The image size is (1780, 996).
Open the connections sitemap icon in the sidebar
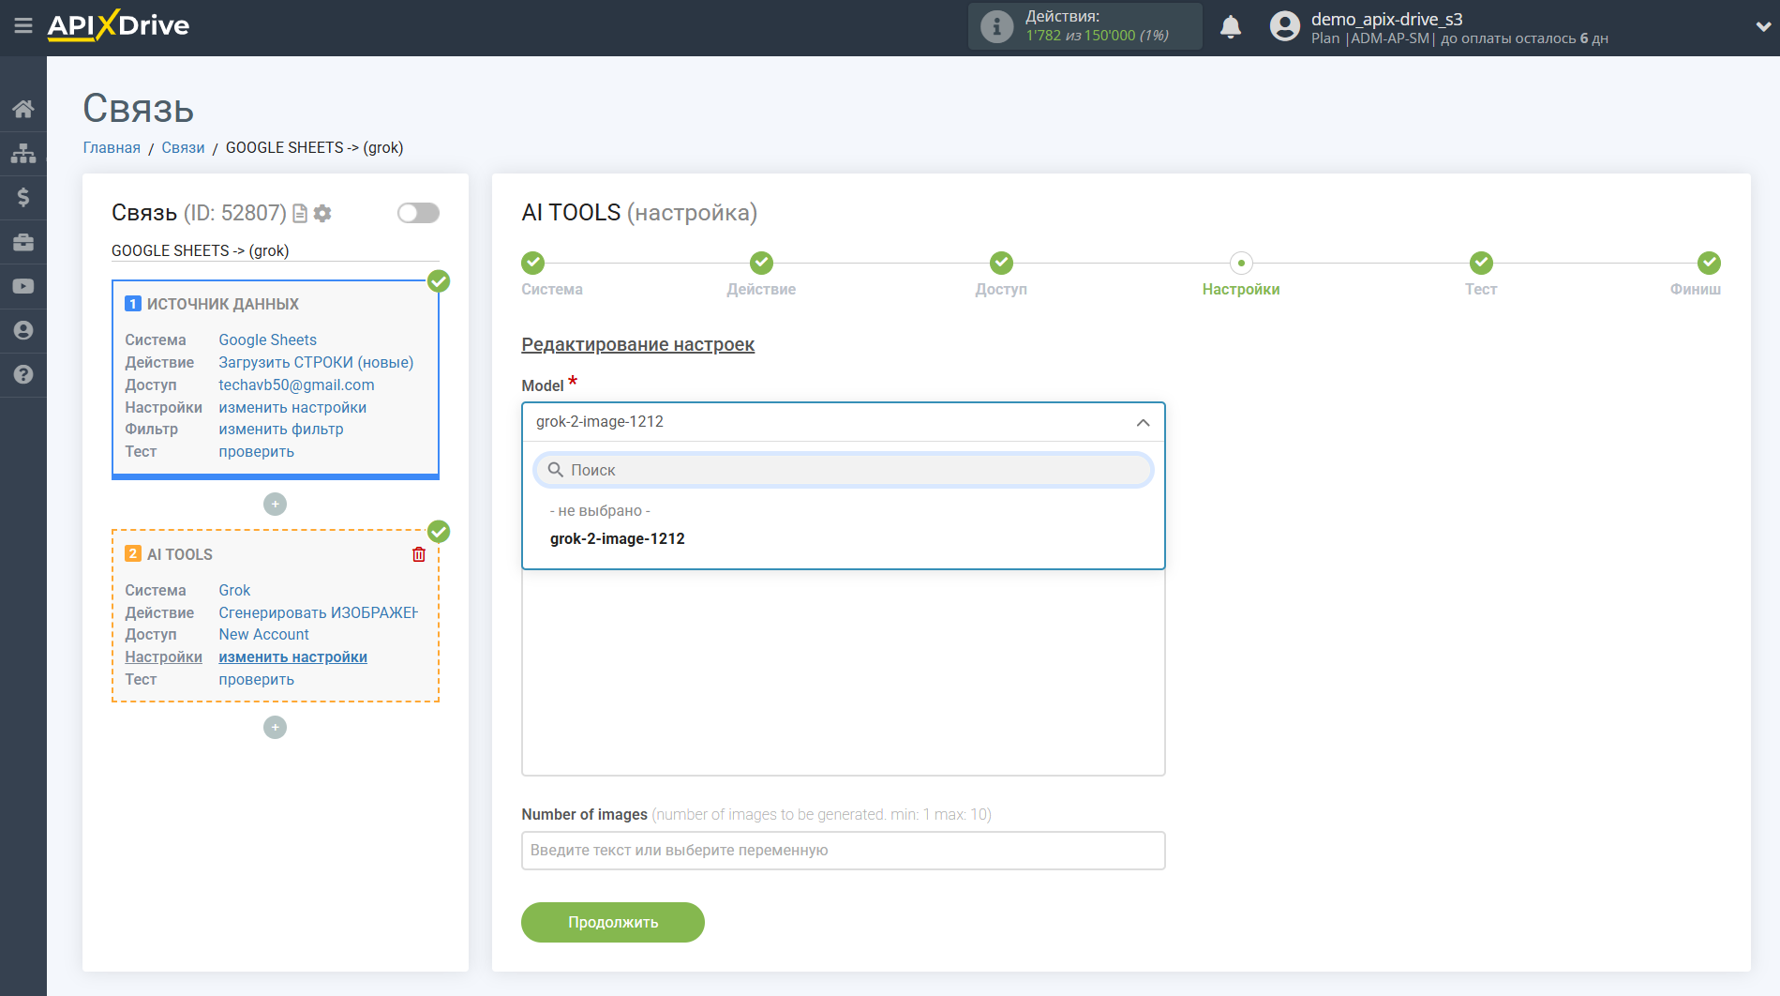click(23, 153)
